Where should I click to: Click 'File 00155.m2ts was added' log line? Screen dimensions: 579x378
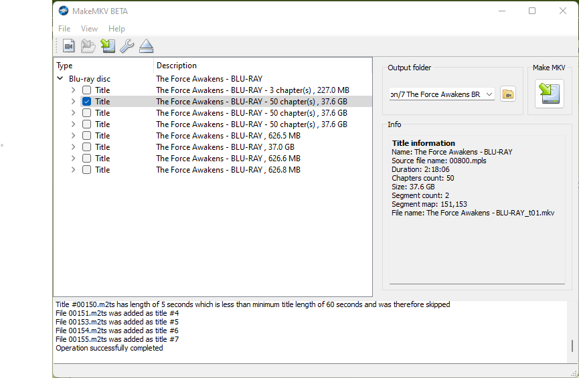tap(117, 339)
